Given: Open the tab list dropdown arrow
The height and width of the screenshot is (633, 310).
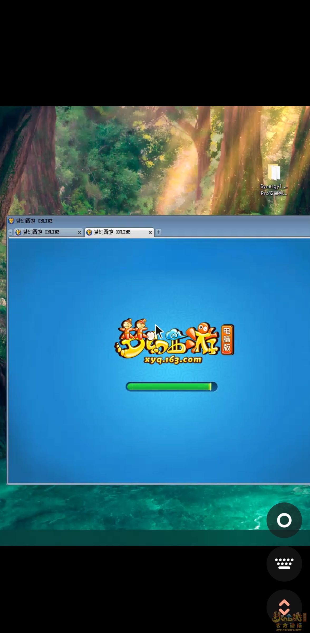Looking at the screenshot, I should (x=11, y=232).
